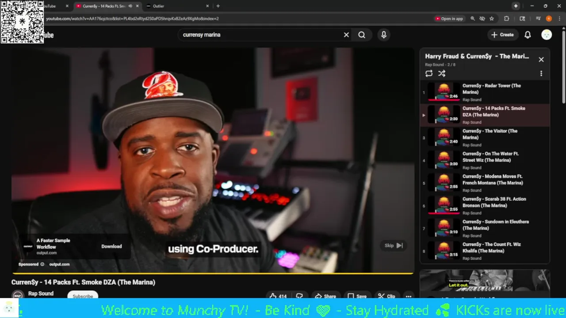The height and width of the screenshot is (318, 566).
Task: Open A Faster Sample Workflow ad title
Action: point(53,243)
